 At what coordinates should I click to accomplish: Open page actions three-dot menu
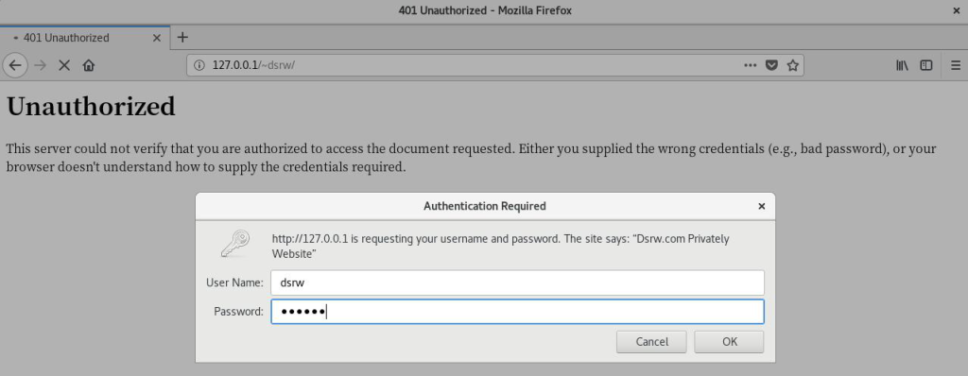[x=750, y=65]
